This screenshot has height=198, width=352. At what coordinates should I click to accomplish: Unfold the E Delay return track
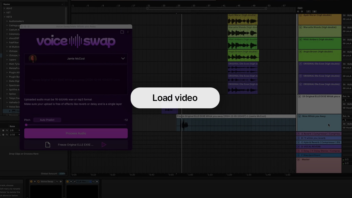click(298, 151)
